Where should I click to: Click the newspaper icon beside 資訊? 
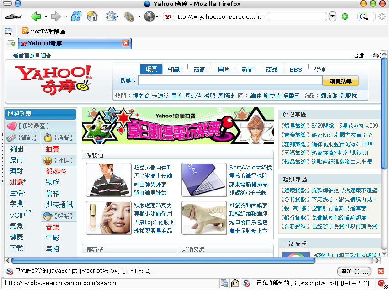(11, 137)
